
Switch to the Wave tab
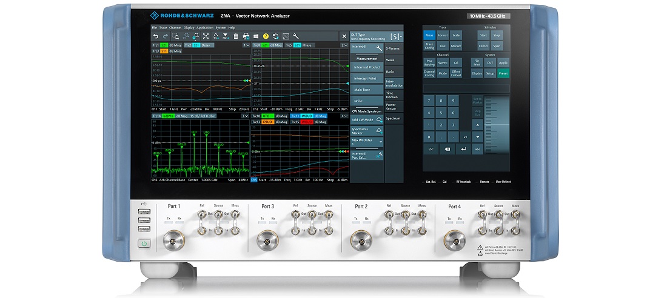(394, 61)
